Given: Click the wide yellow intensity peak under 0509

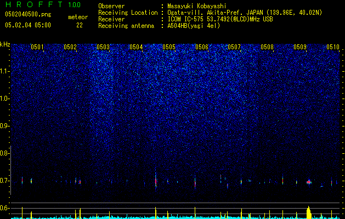Looking at the screenshot, I should 309,212.
